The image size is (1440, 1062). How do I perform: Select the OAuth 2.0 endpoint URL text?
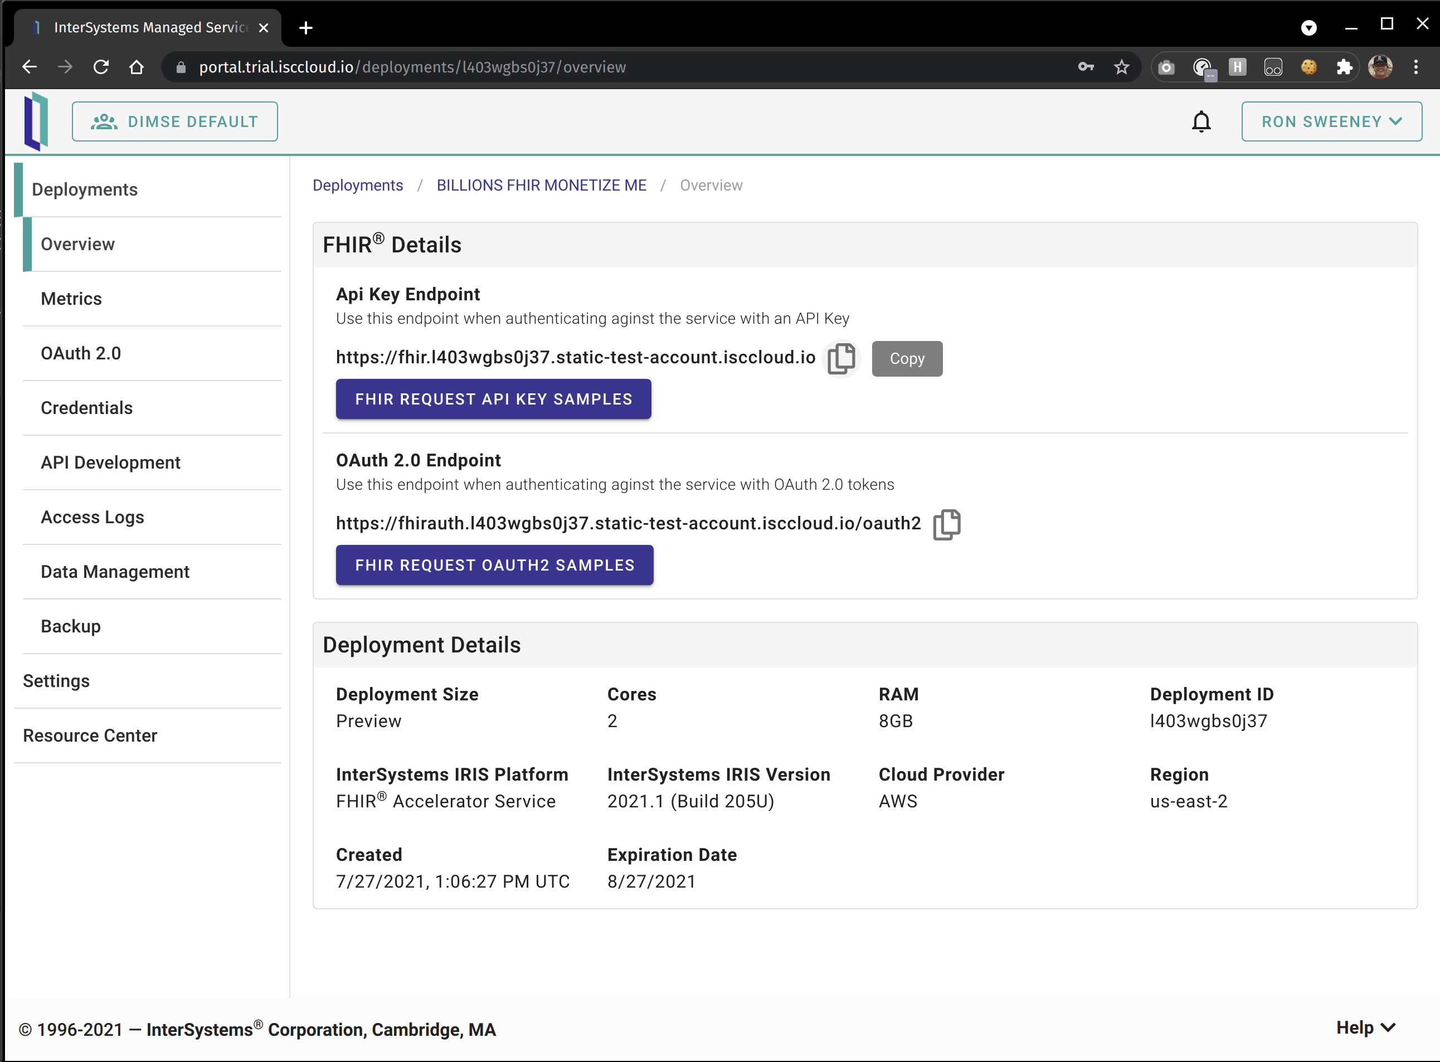[628, 523]
